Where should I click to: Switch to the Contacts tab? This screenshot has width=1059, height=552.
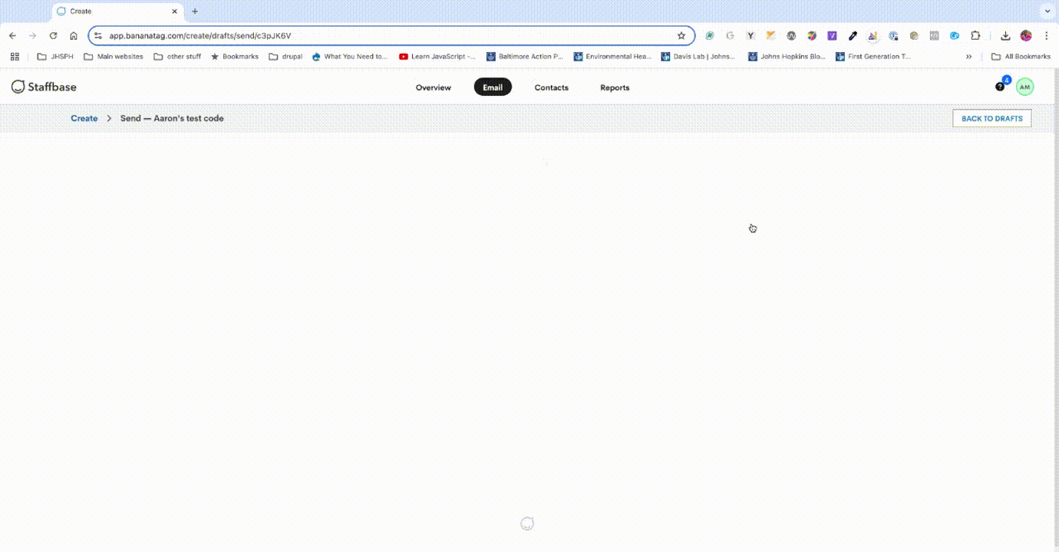(552, 87)
